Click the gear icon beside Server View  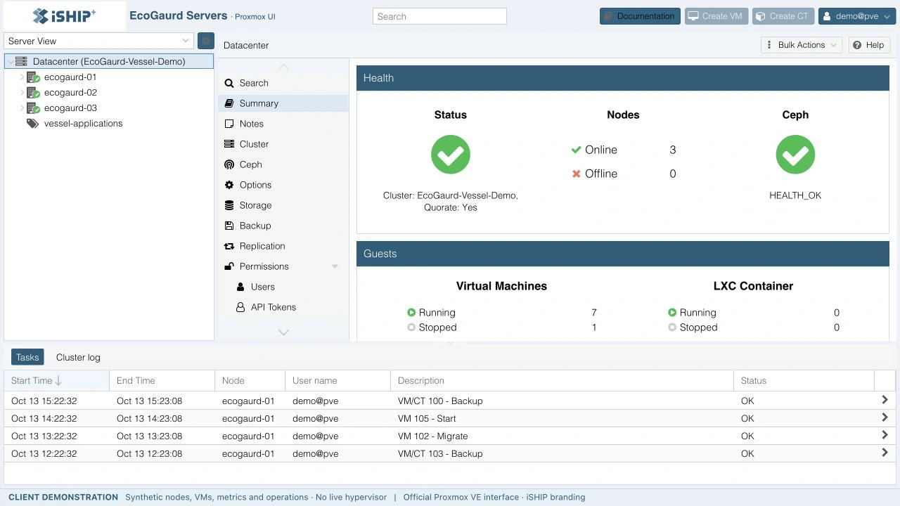click(x=206, y=41)
